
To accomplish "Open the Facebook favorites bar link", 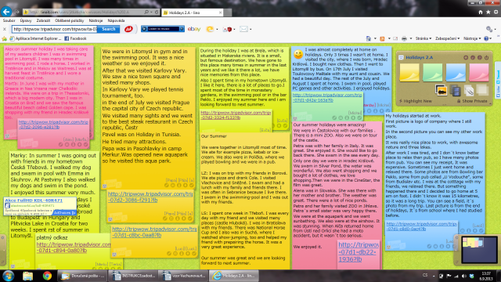I will [75, 38].
